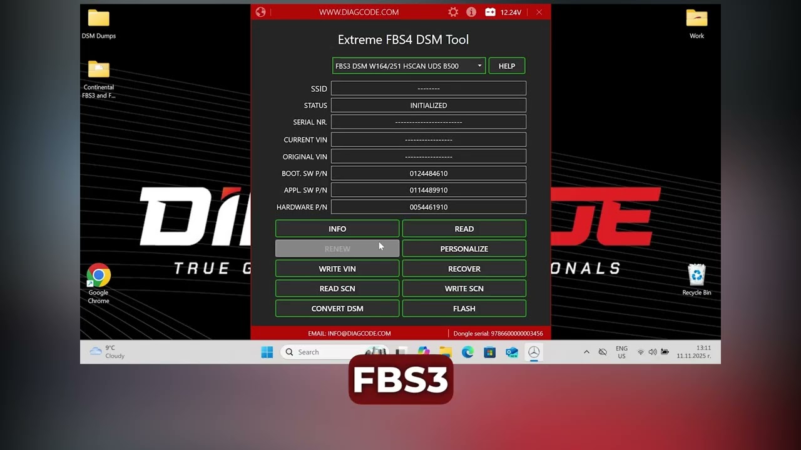801x450 pixels.
Task: Click the 12.24V voltage reading
Action: (x=511, y=12)
